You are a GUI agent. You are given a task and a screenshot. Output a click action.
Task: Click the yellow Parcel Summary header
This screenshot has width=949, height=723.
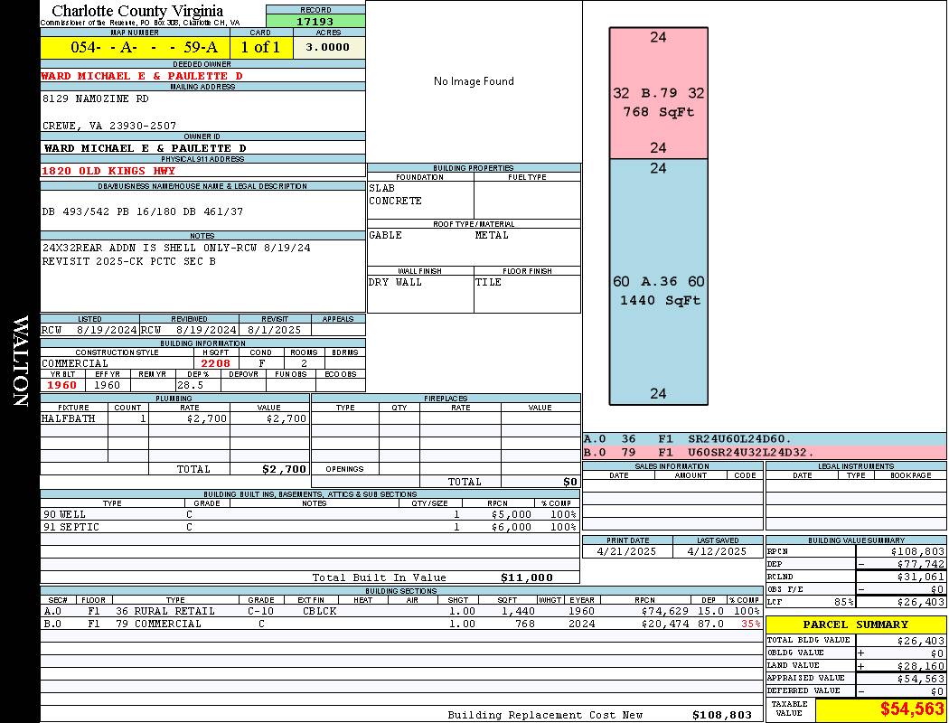tap(856, 624)
